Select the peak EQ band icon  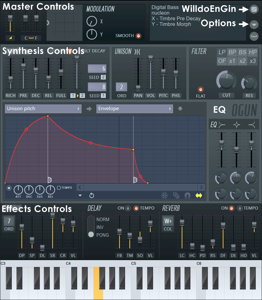[x=236, y=124]
